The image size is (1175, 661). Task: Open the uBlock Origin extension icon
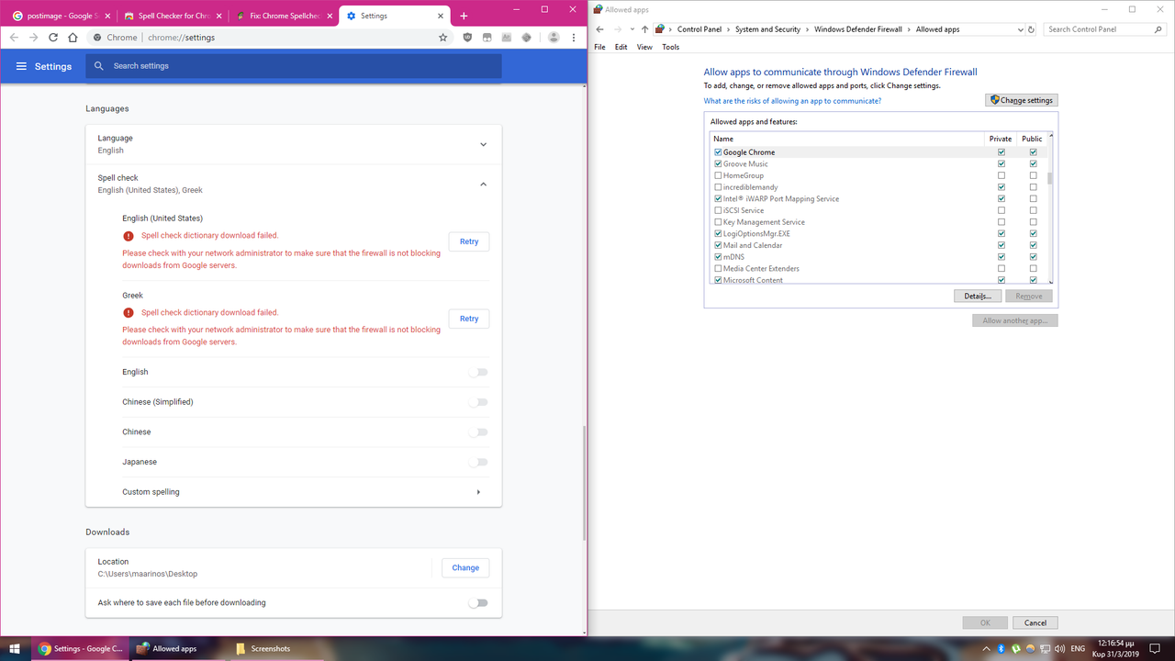pyautogui.click(x=467, y=38)
